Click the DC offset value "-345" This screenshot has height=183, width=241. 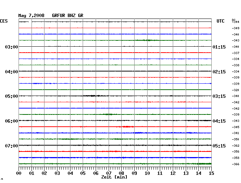(x=235, y=127)
